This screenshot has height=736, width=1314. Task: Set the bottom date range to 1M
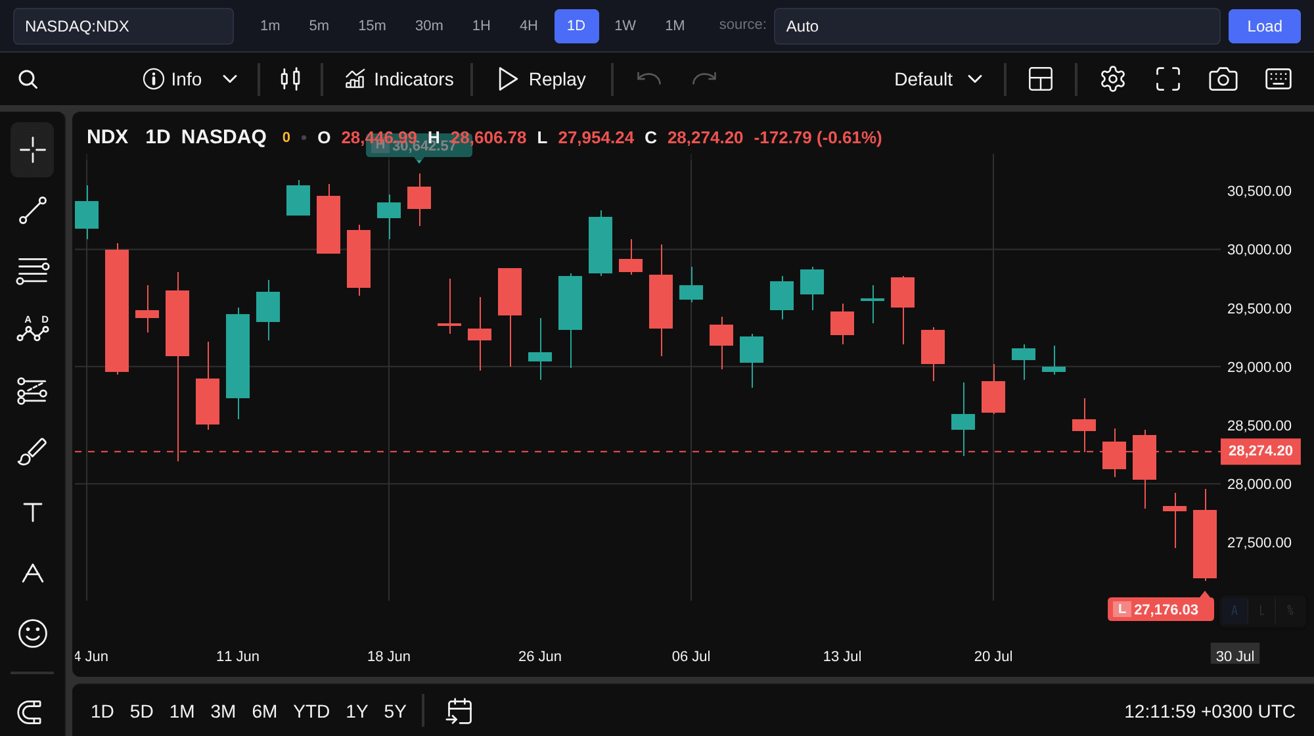tap(182, 712)
